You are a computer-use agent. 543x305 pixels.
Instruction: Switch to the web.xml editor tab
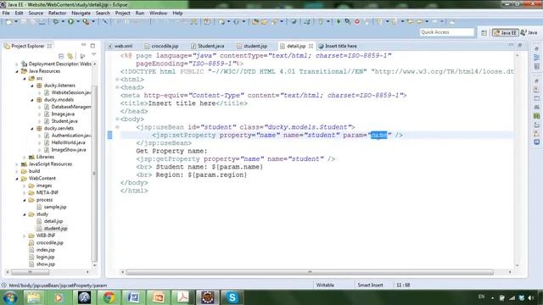[120, 46]
